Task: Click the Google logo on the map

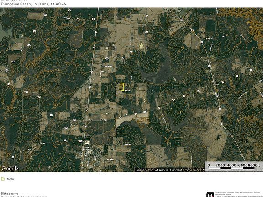Action: [x=10, y=169]
